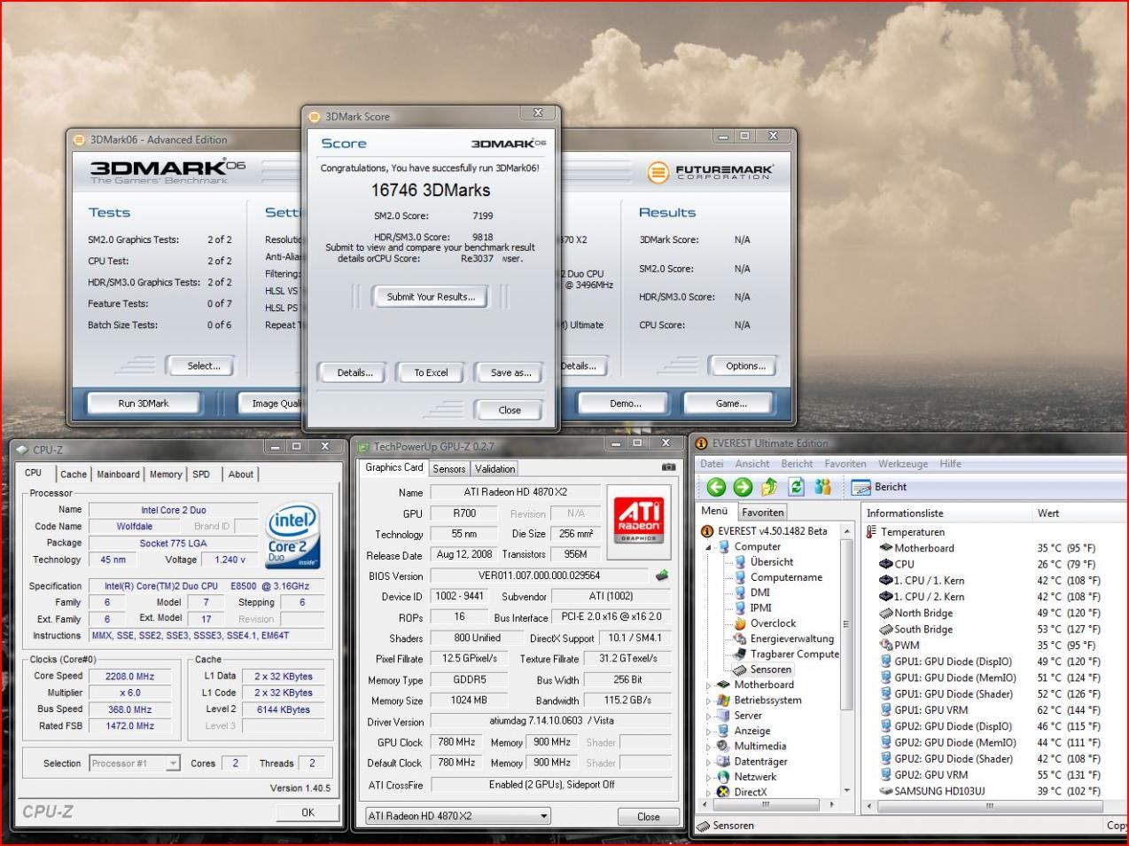Click the EVEREST v4.50.1482 Beta root icon
Screen dimensions: 1129x846
707,531
